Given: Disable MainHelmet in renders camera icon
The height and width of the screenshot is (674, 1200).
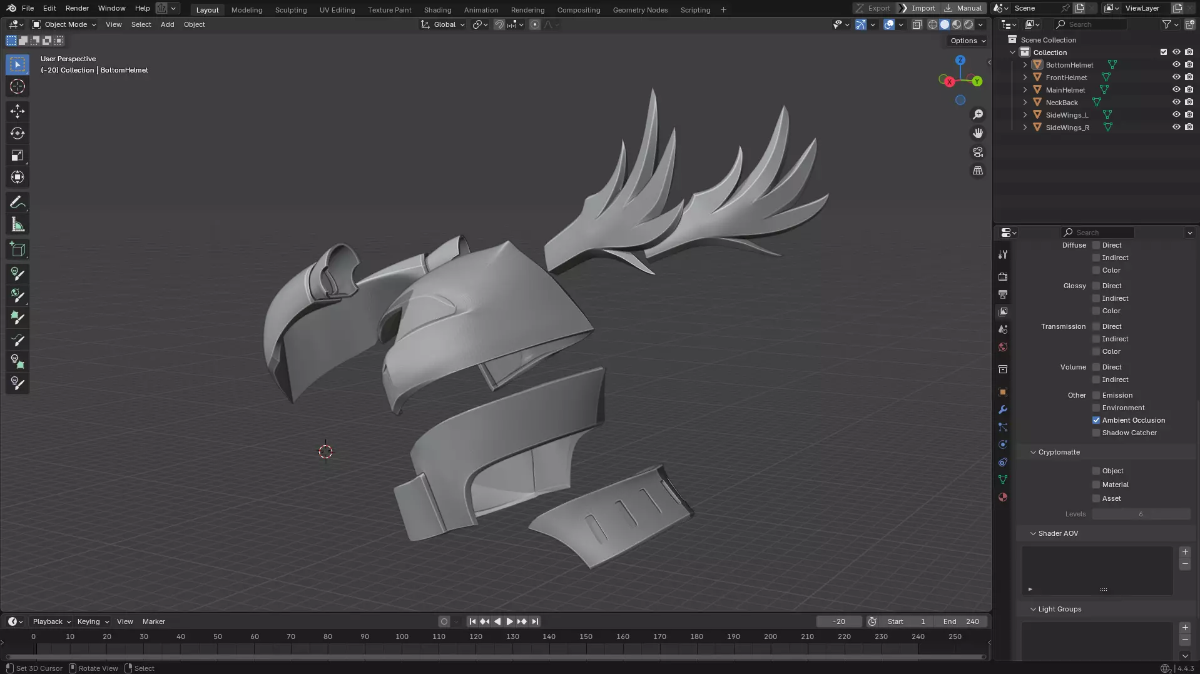Looking at the screenshot, I should [1189, 89].
